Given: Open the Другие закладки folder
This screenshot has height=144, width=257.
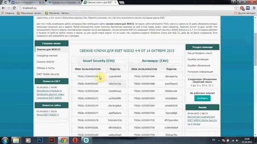Looking at the screenshot, I should click(245, 13).
